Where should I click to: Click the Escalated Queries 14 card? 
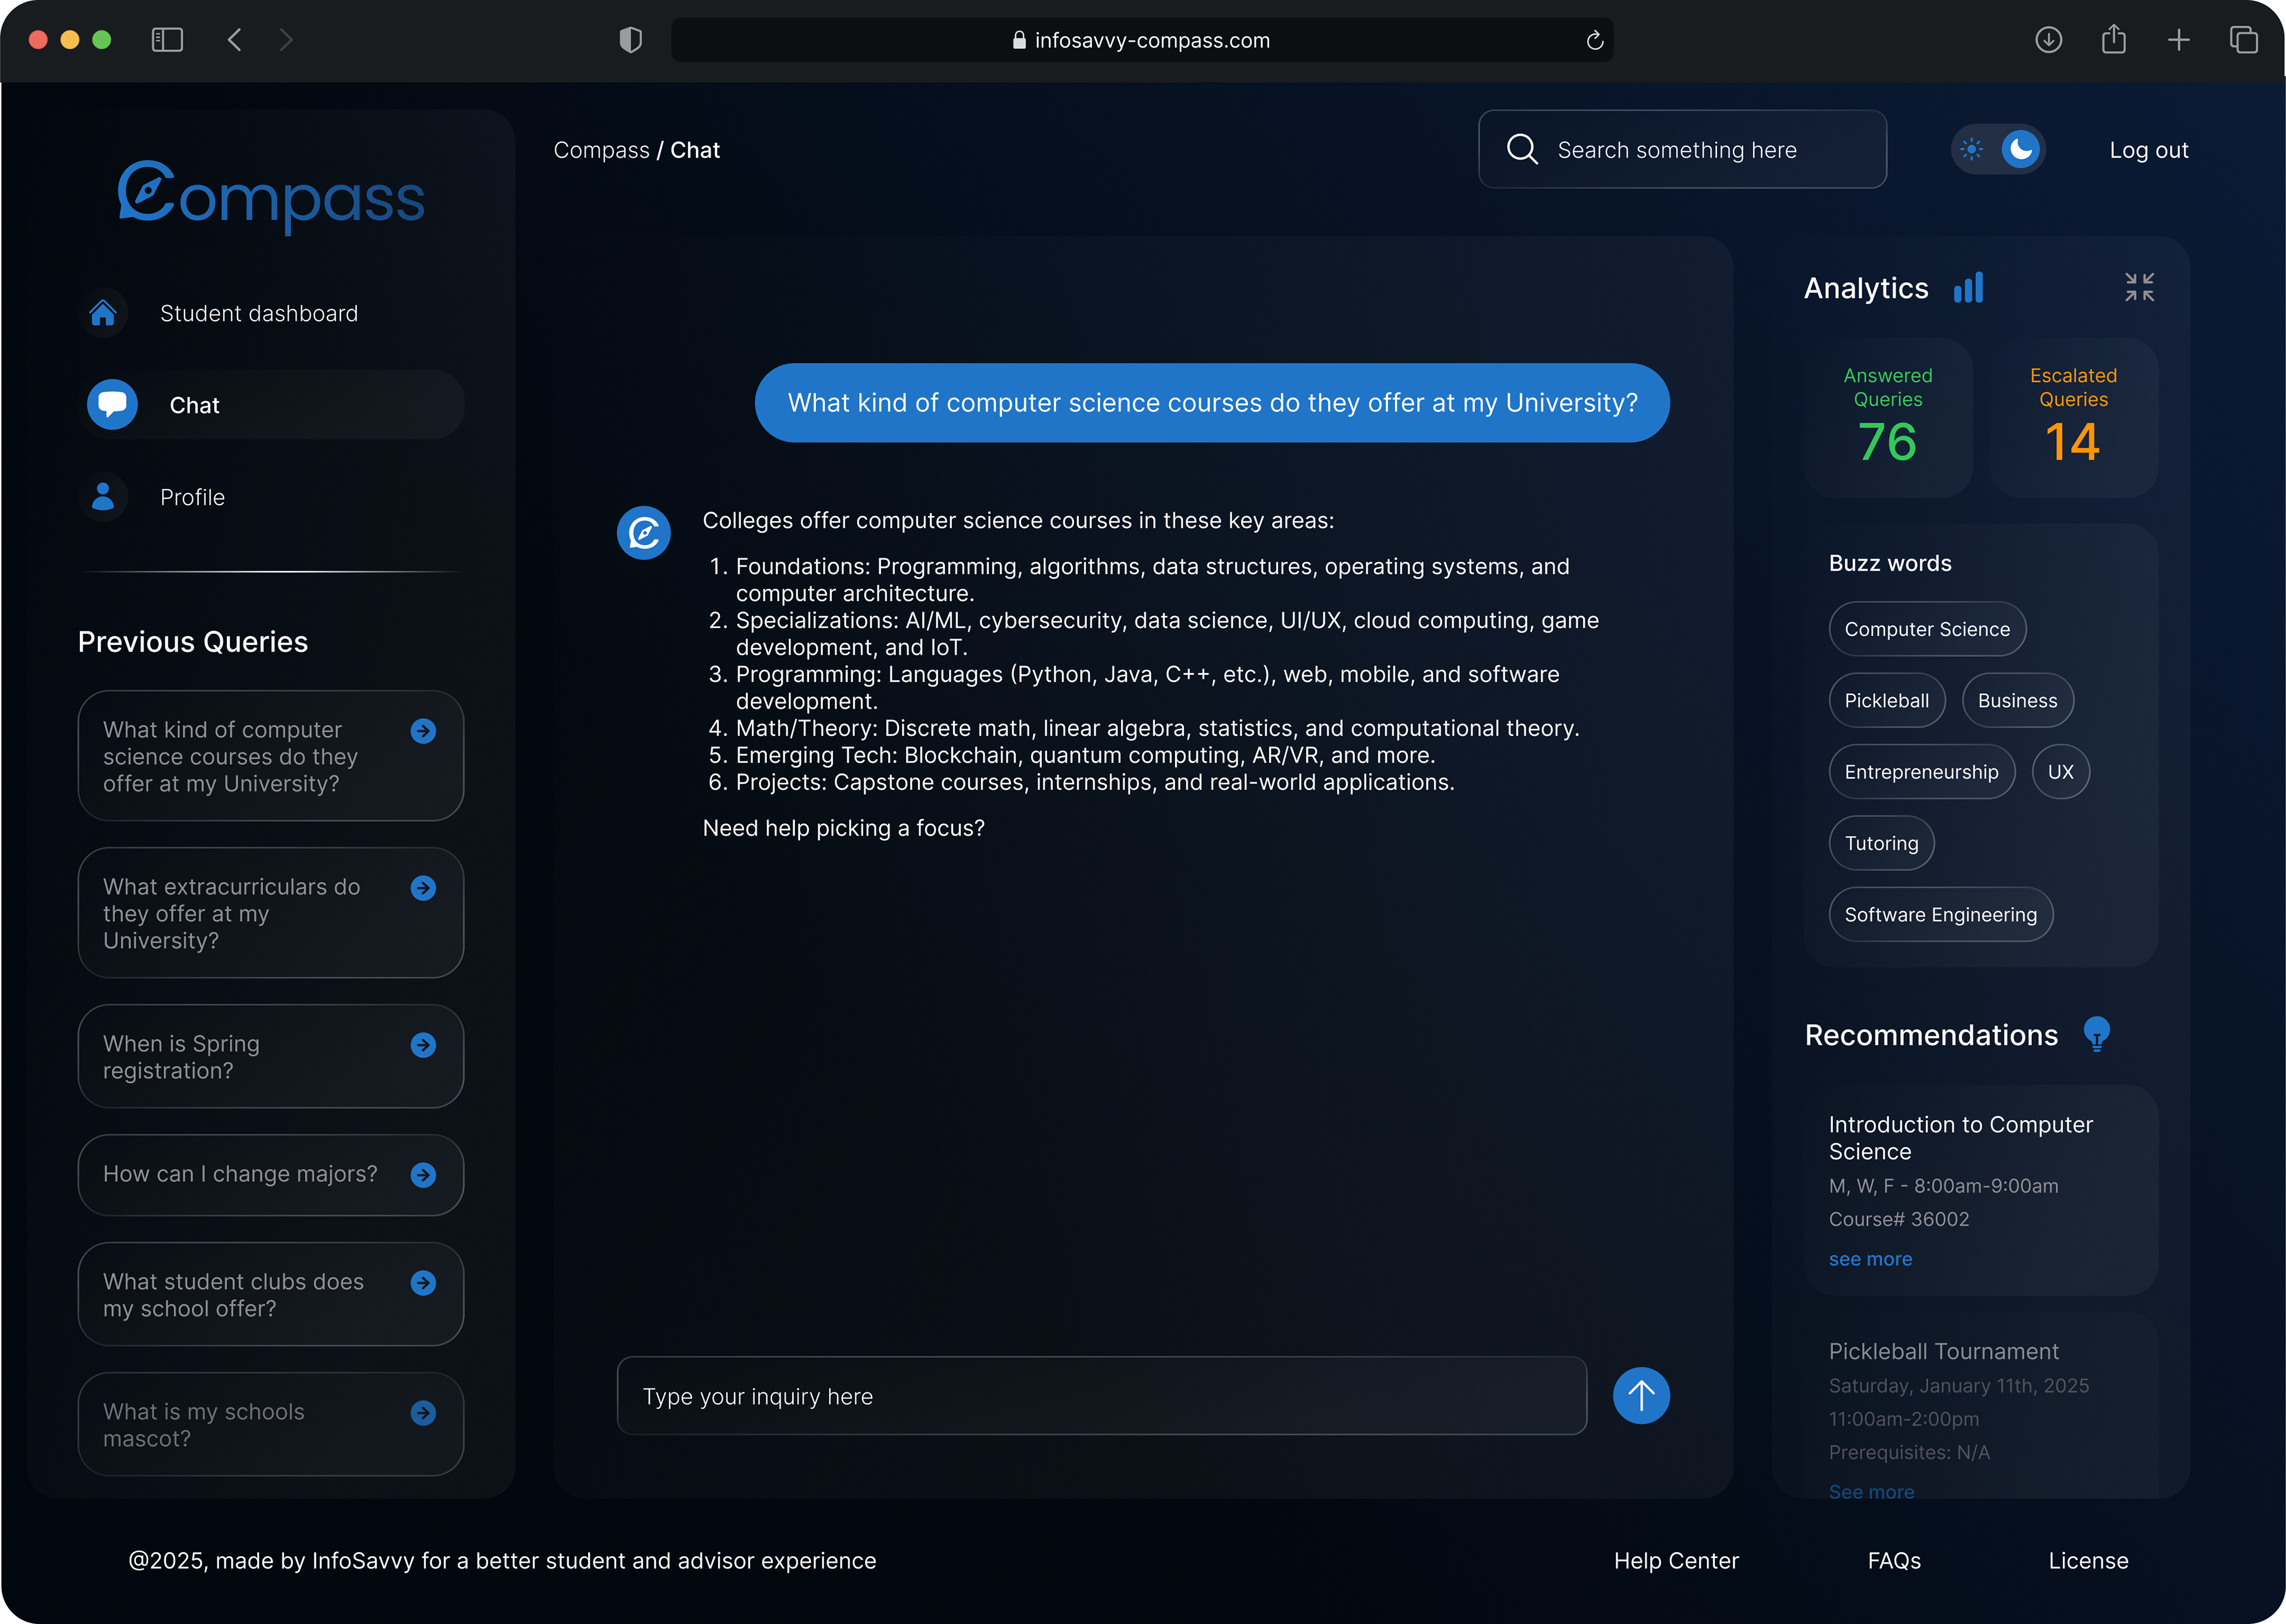(2073, 417)
